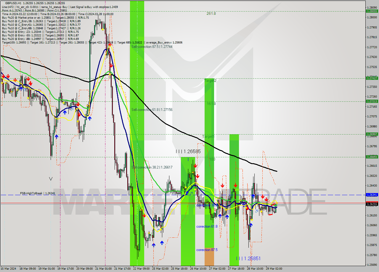Click the current price tag 1.26255
The width and height of the screenshot is (379, 272).
point(372,204)
